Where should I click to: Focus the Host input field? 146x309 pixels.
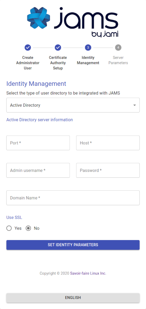tap(108, 143)
